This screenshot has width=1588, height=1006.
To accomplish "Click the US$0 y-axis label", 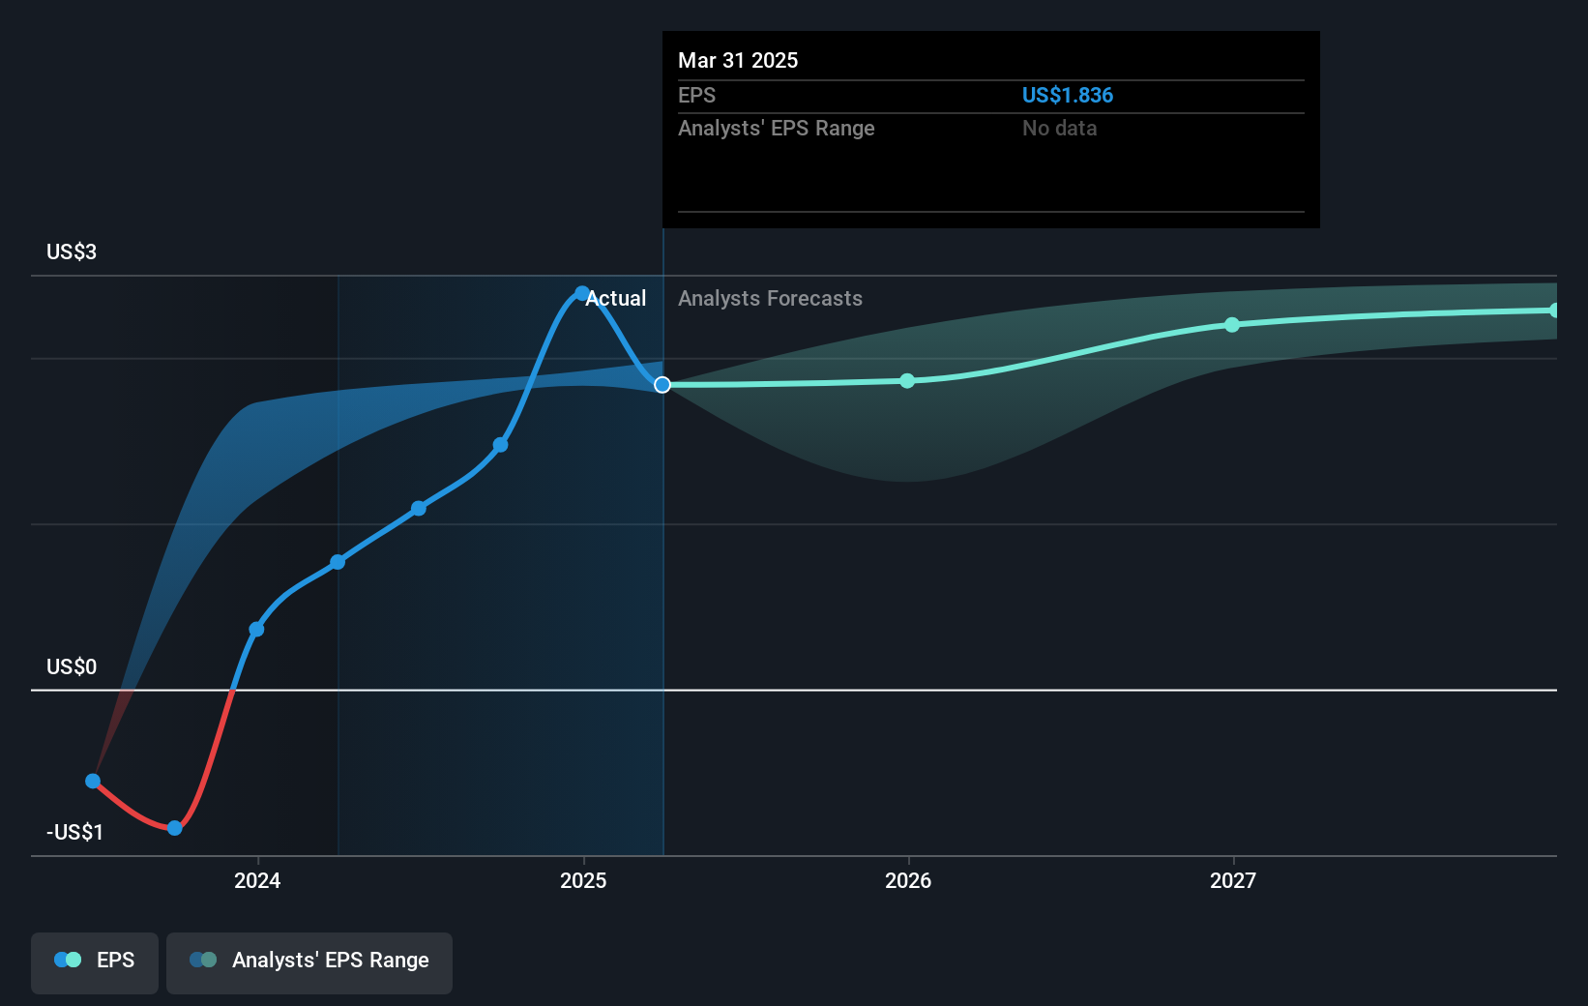I will pyautogui.click(x=72, y=667).
